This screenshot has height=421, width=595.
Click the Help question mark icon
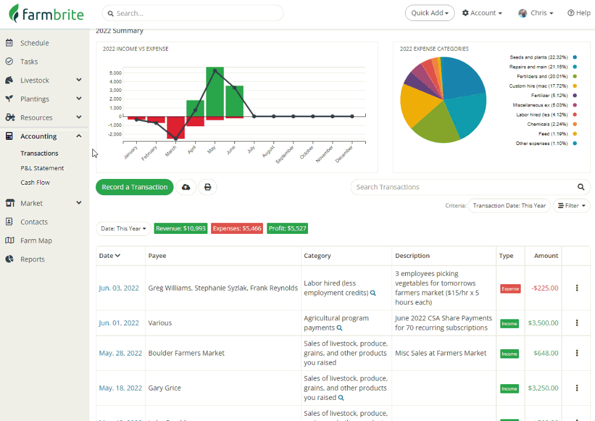[x=570, y=13]
